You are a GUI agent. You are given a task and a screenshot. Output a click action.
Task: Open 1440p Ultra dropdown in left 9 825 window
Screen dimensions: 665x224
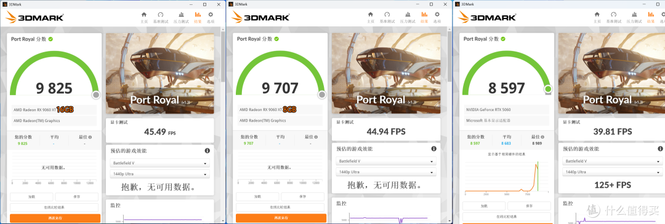tap(160, 174)
